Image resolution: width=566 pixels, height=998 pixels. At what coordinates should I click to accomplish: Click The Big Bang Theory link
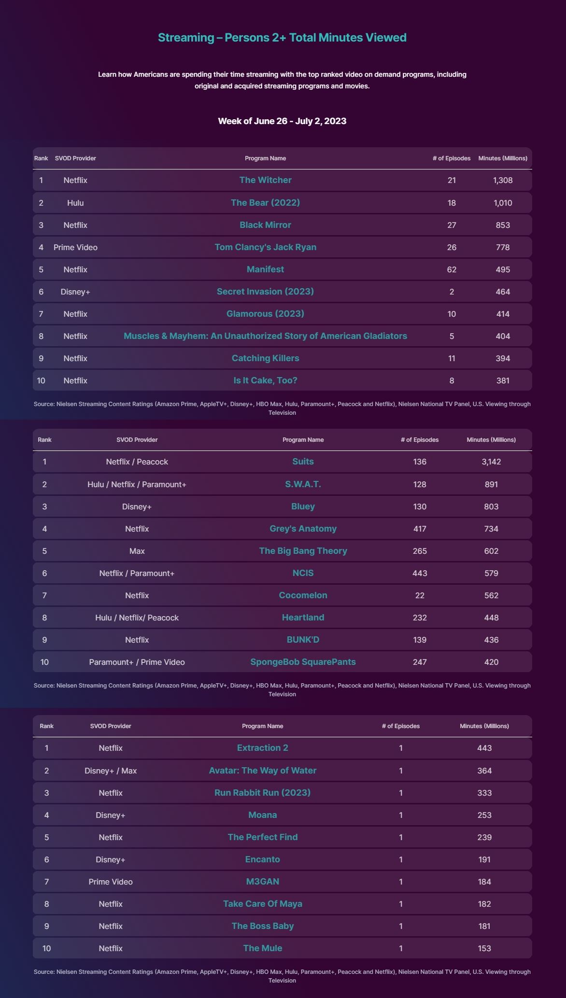[x=303, y=551]
